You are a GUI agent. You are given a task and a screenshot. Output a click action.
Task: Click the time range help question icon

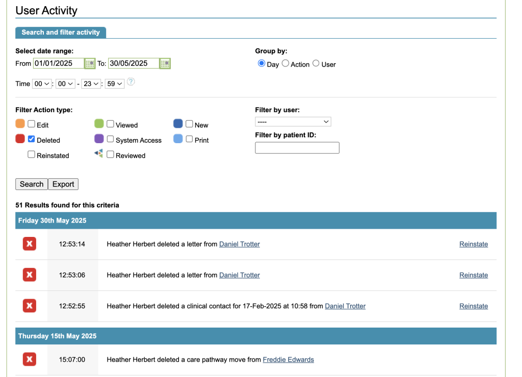point(131,82)
